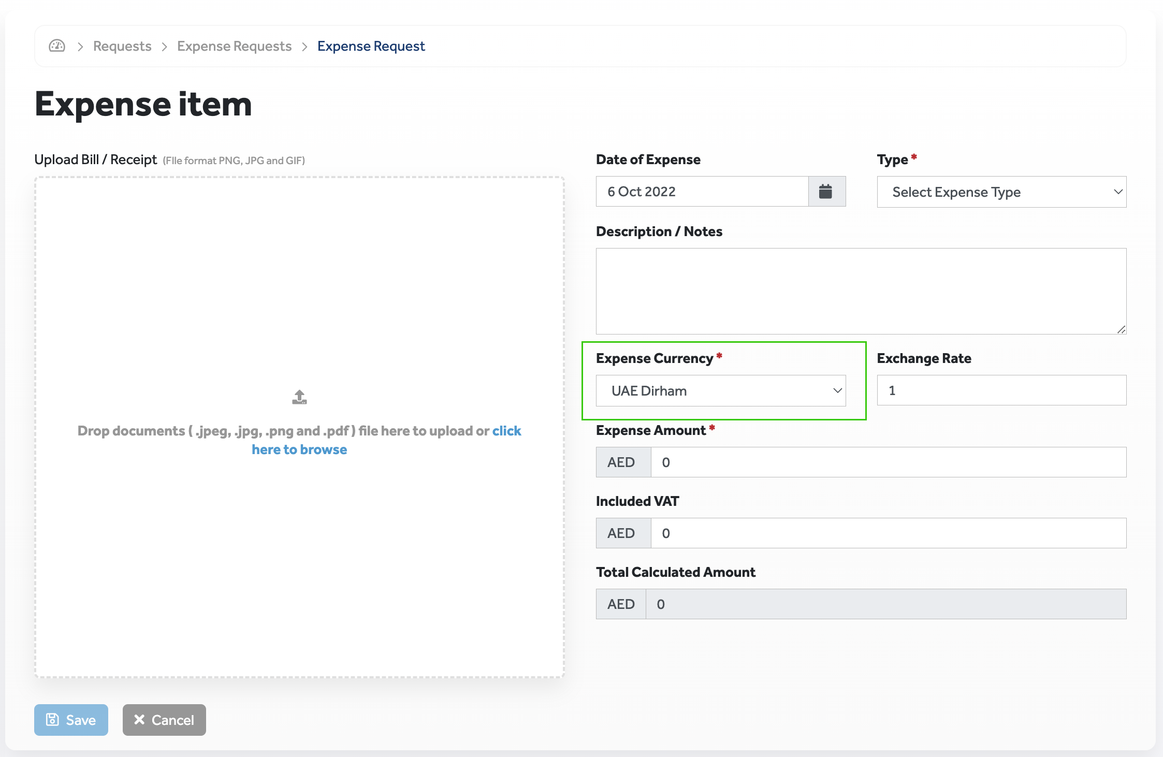
Task: Click the Expense Request breadcrumb link
Action: pyautogui.click(x=371, y=46)
